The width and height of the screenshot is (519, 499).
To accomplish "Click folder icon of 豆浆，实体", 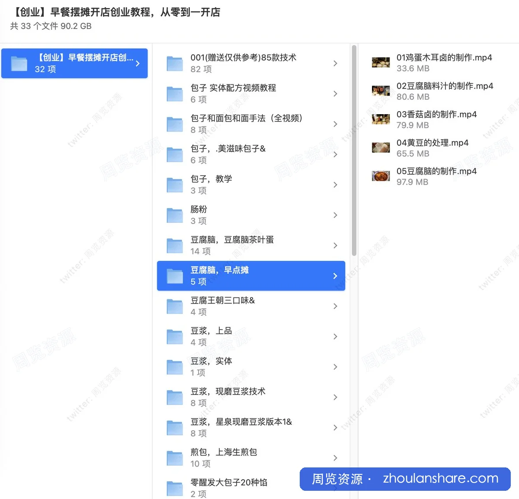I will coord(175,367).
